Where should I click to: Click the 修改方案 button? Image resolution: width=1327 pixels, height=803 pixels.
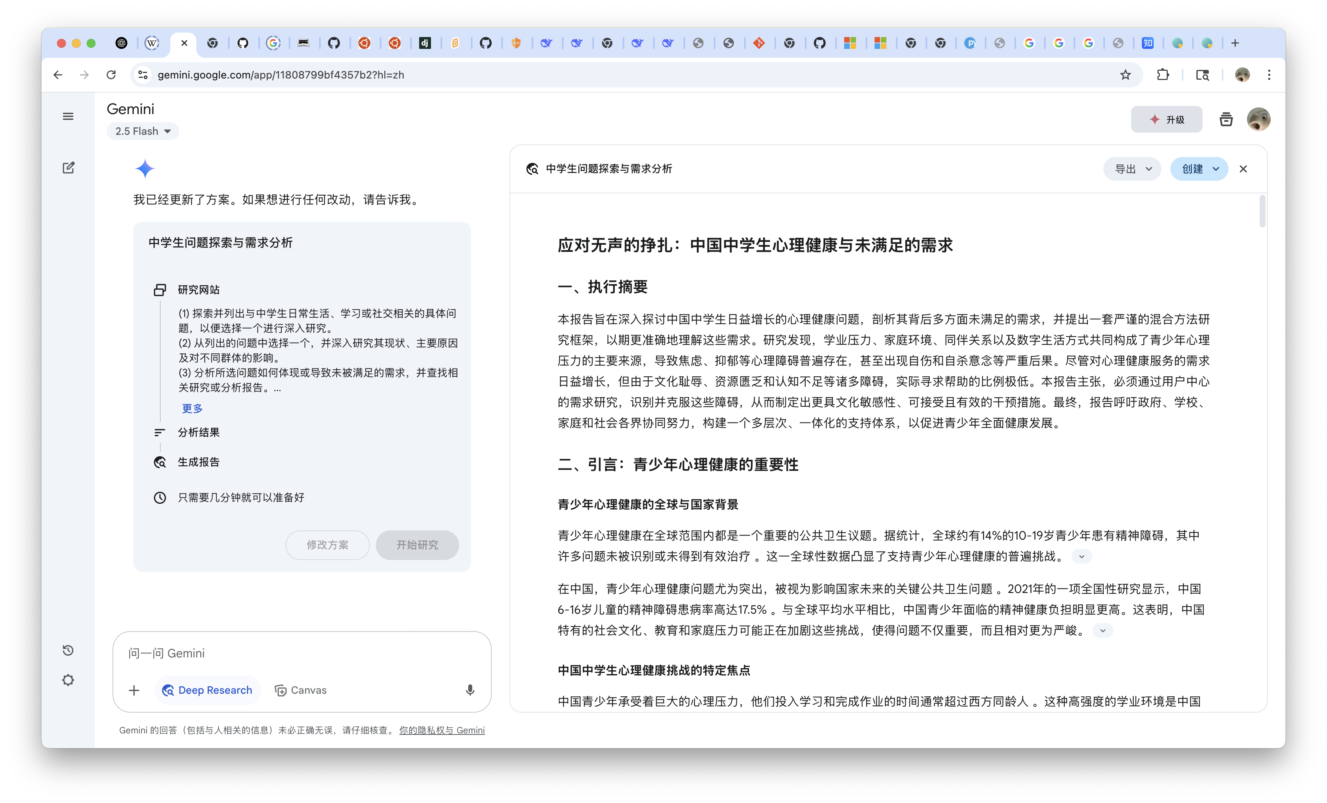tap(327, 545)
